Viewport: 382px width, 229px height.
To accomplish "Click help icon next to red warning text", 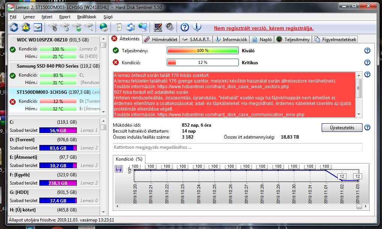I will click(367, 74).
